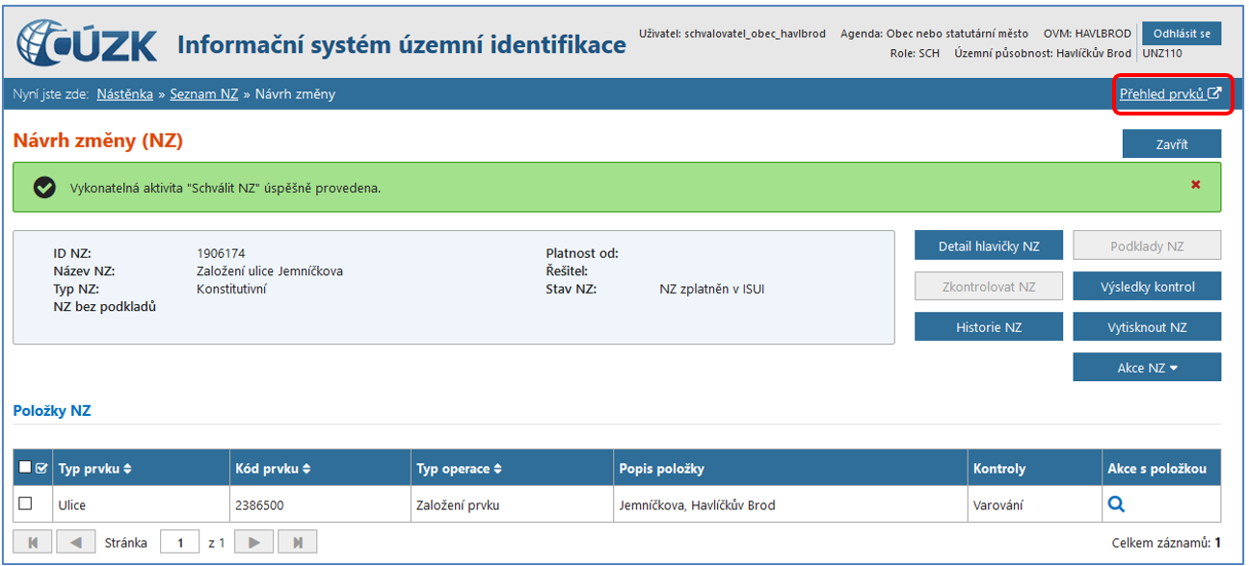Go to the next results page
This screenshot has width=1249, height=566.
coord(253,543)
